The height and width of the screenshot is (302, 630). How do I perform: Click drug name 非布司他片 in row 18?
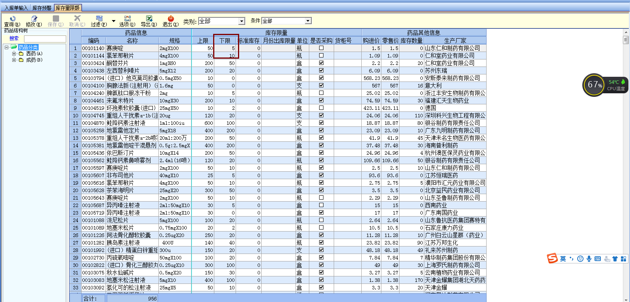pyautogui.click(x=120, y=175)
